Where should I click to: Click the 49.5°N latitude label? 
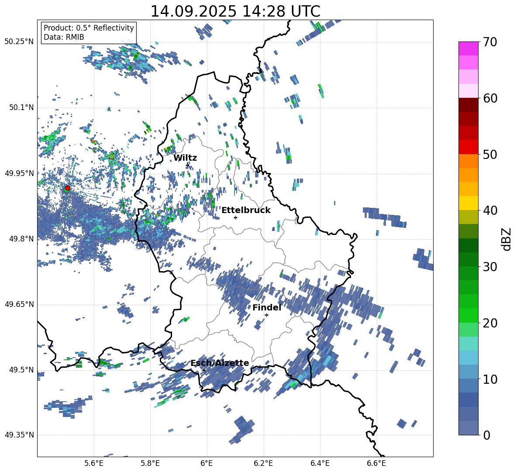(x=22, y=370)
